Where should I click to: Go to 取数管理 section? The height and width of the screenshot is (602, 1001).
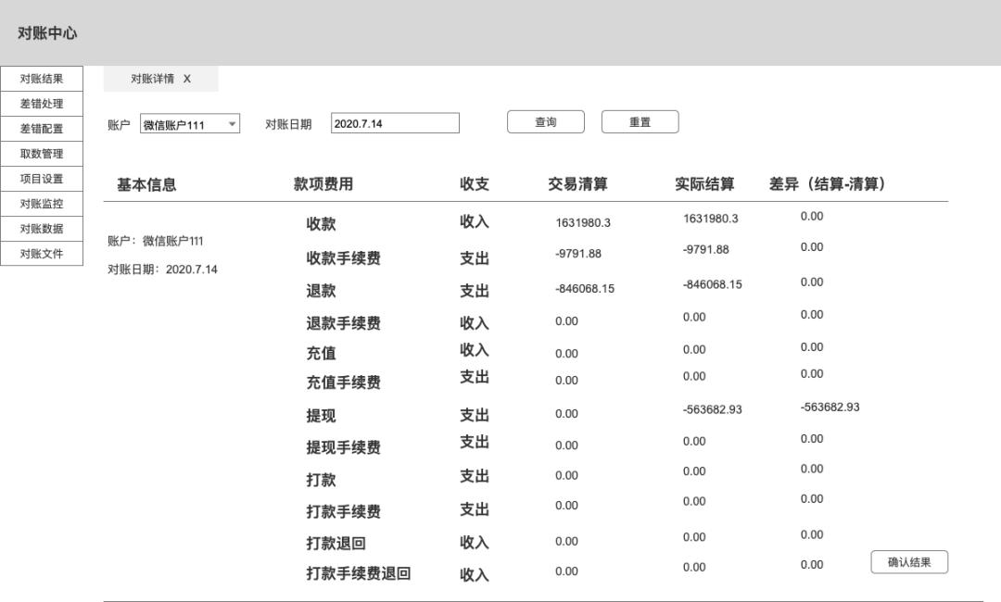click(x=41, y=153)
